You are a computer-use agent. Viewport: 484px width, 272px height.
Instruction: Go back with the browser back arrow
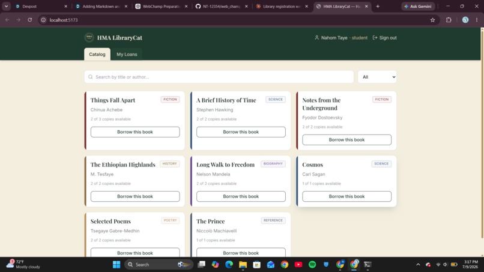[x=7, y=20]
